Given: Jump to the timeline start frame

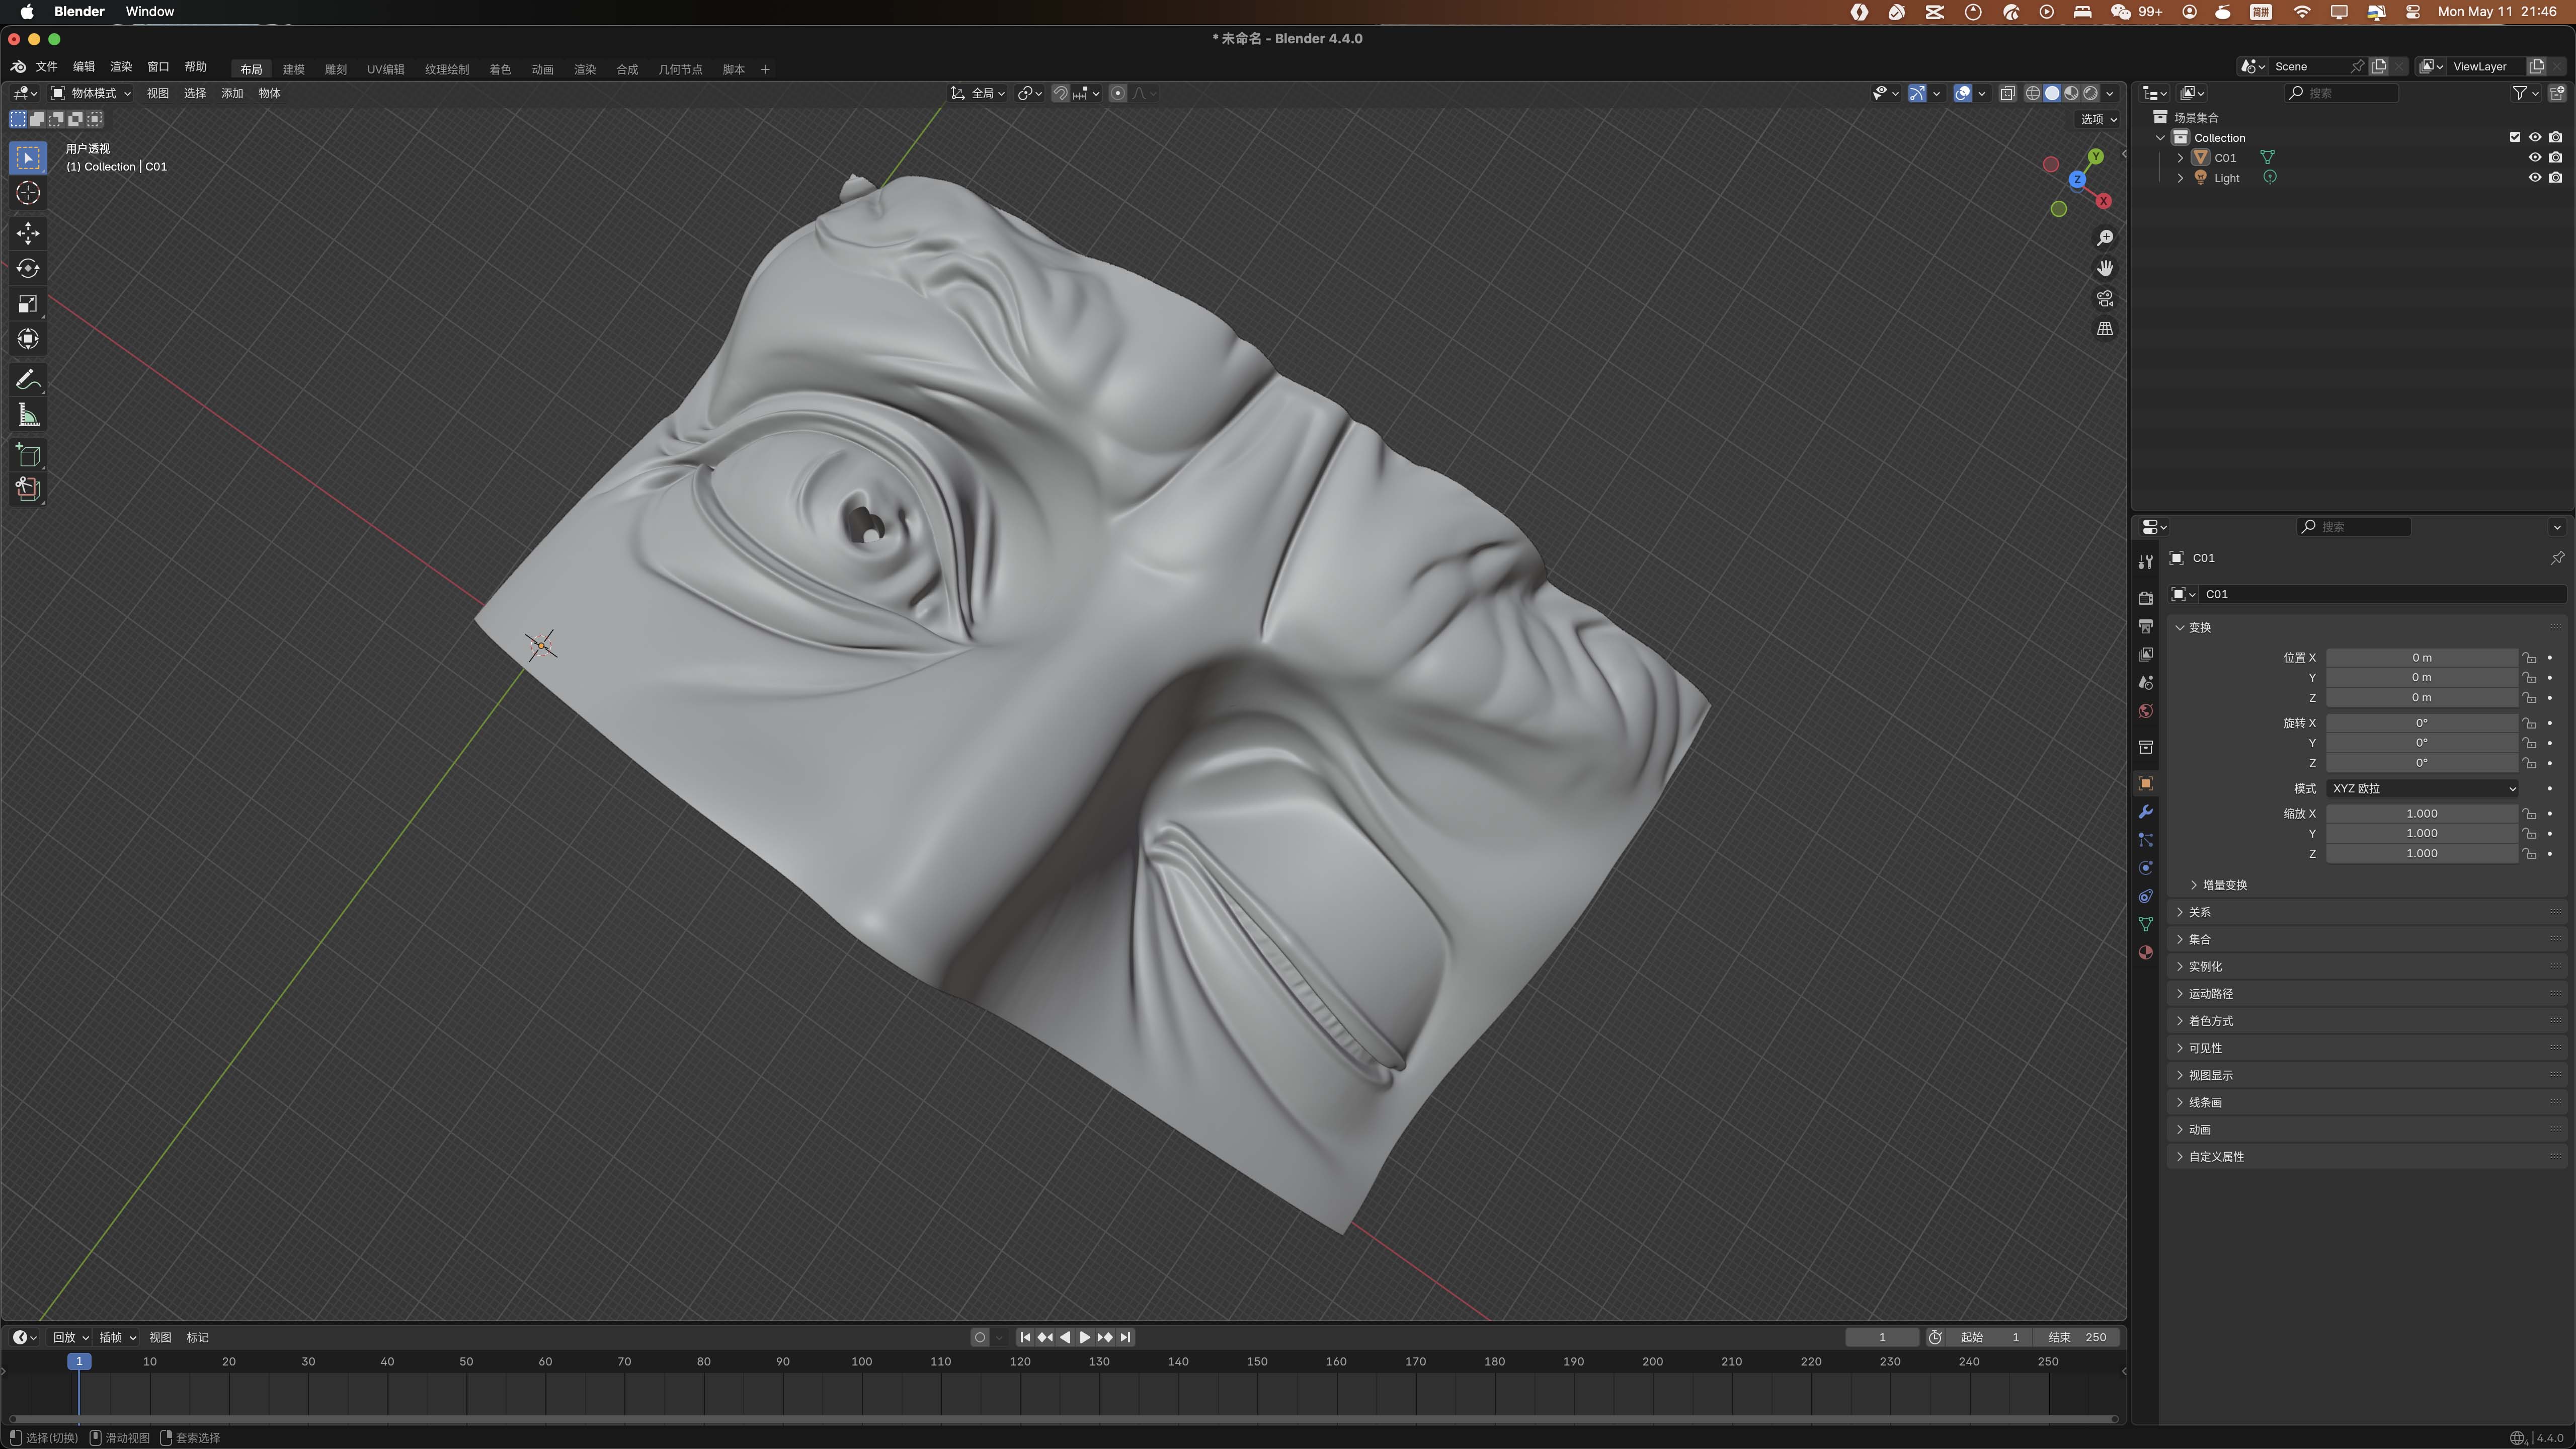Looking at the screenshot, I should (1025, 1337).
